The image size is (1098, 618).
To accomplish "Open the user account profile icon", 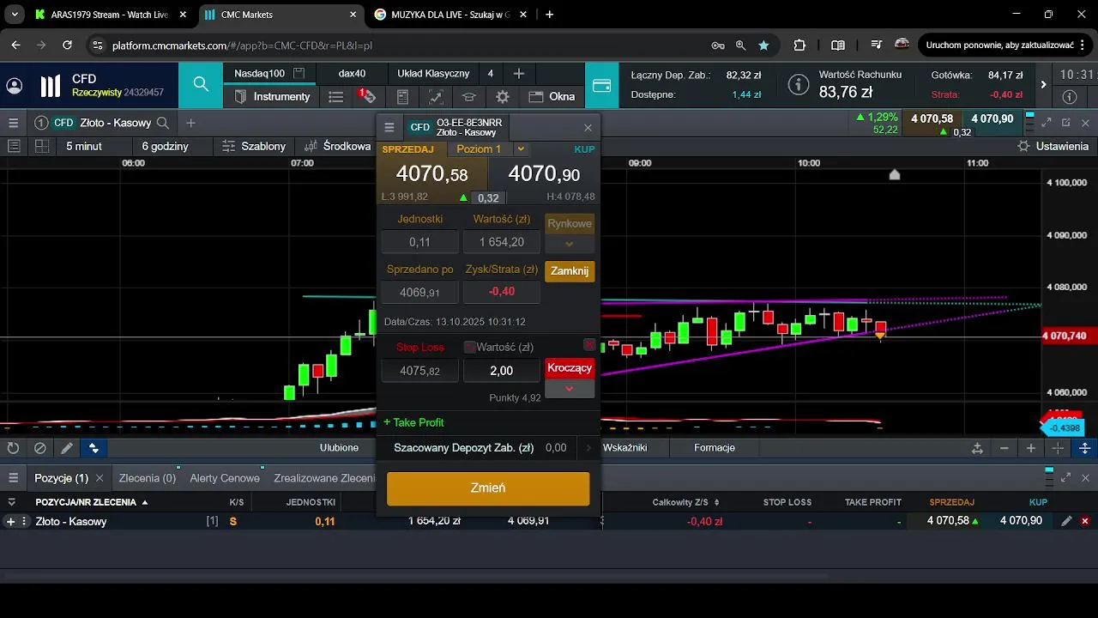I will pos(15,86).
